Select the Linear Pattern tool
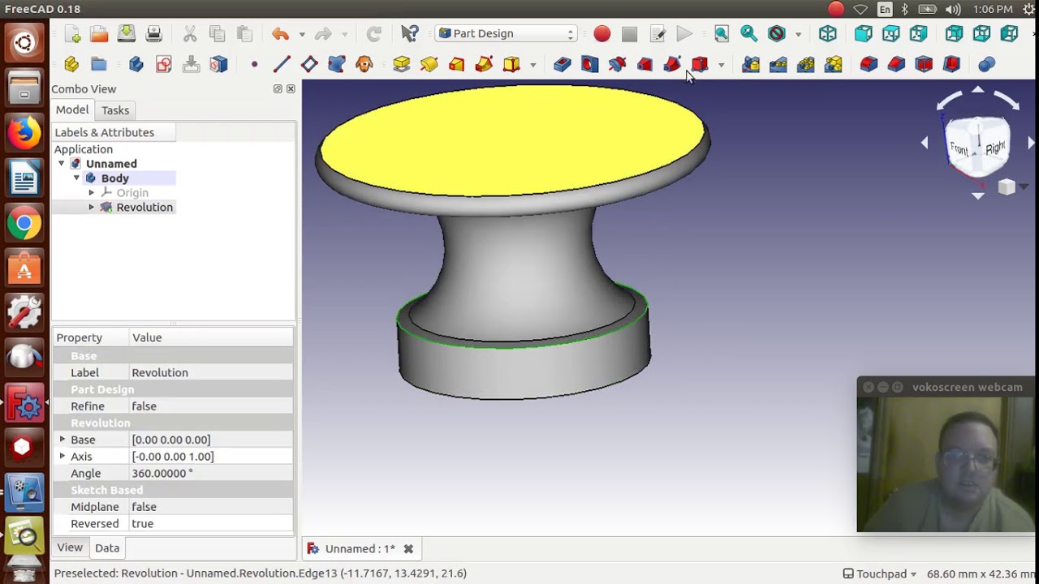 click(x=778, y=64)
